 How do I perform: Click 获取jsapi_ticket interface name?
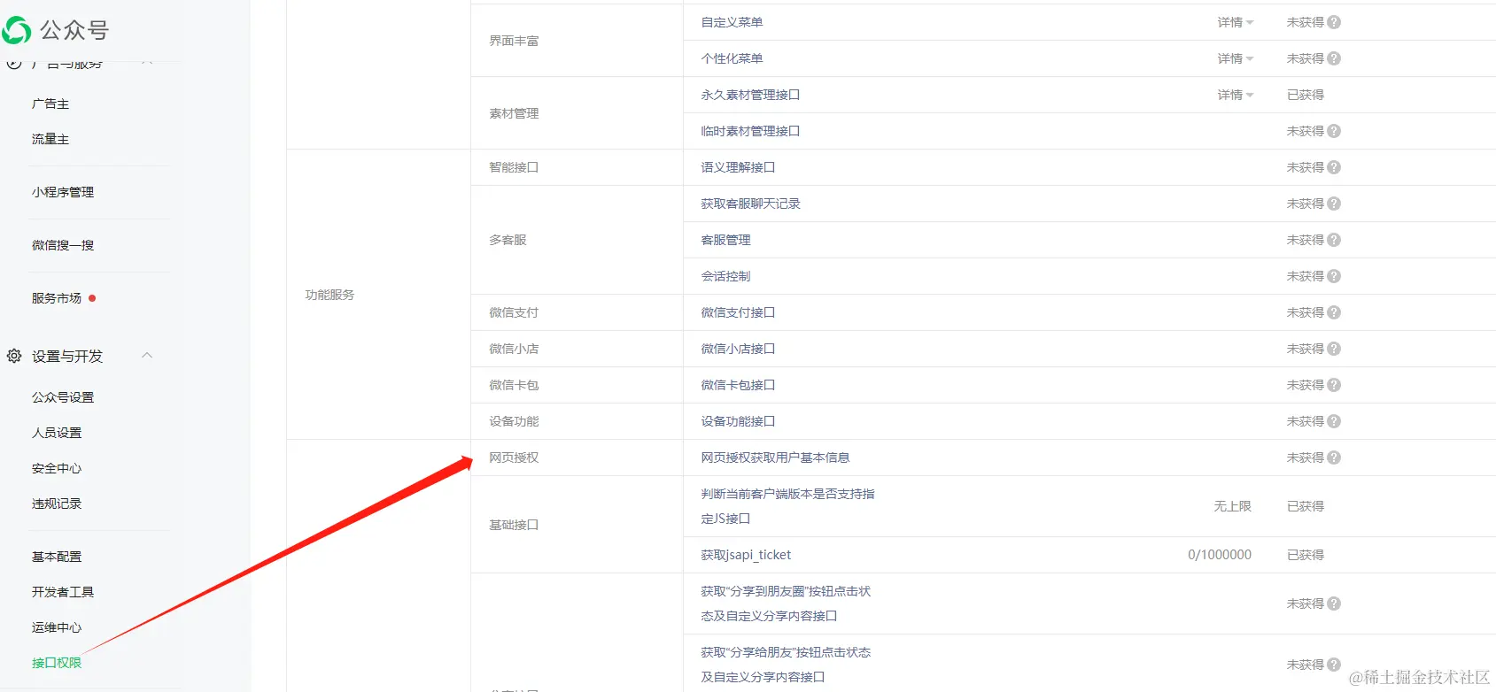coord(746,555)
